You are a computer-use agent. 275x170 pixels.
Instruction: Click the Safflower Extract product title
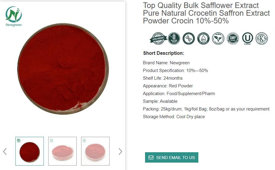[206, 13]
